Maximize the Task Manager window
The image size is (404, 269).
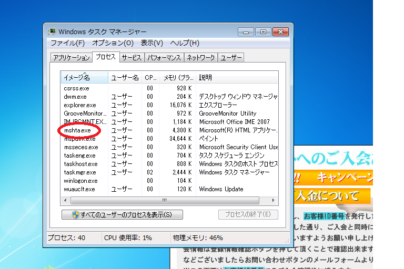click(263, 32)
